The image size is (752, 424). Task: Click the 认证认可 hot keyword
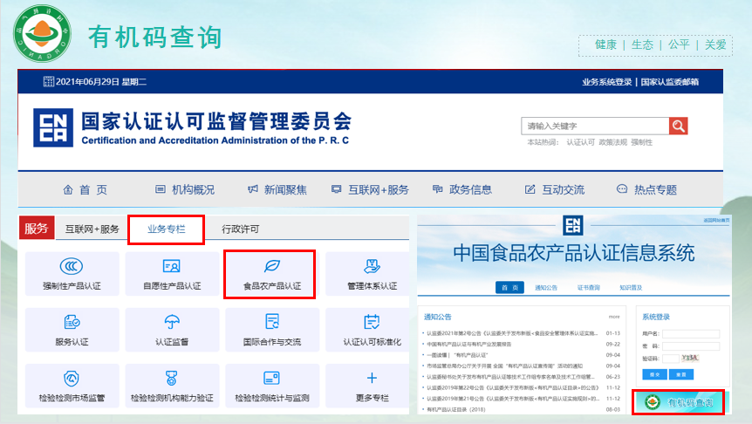click(x=580, y=142)
